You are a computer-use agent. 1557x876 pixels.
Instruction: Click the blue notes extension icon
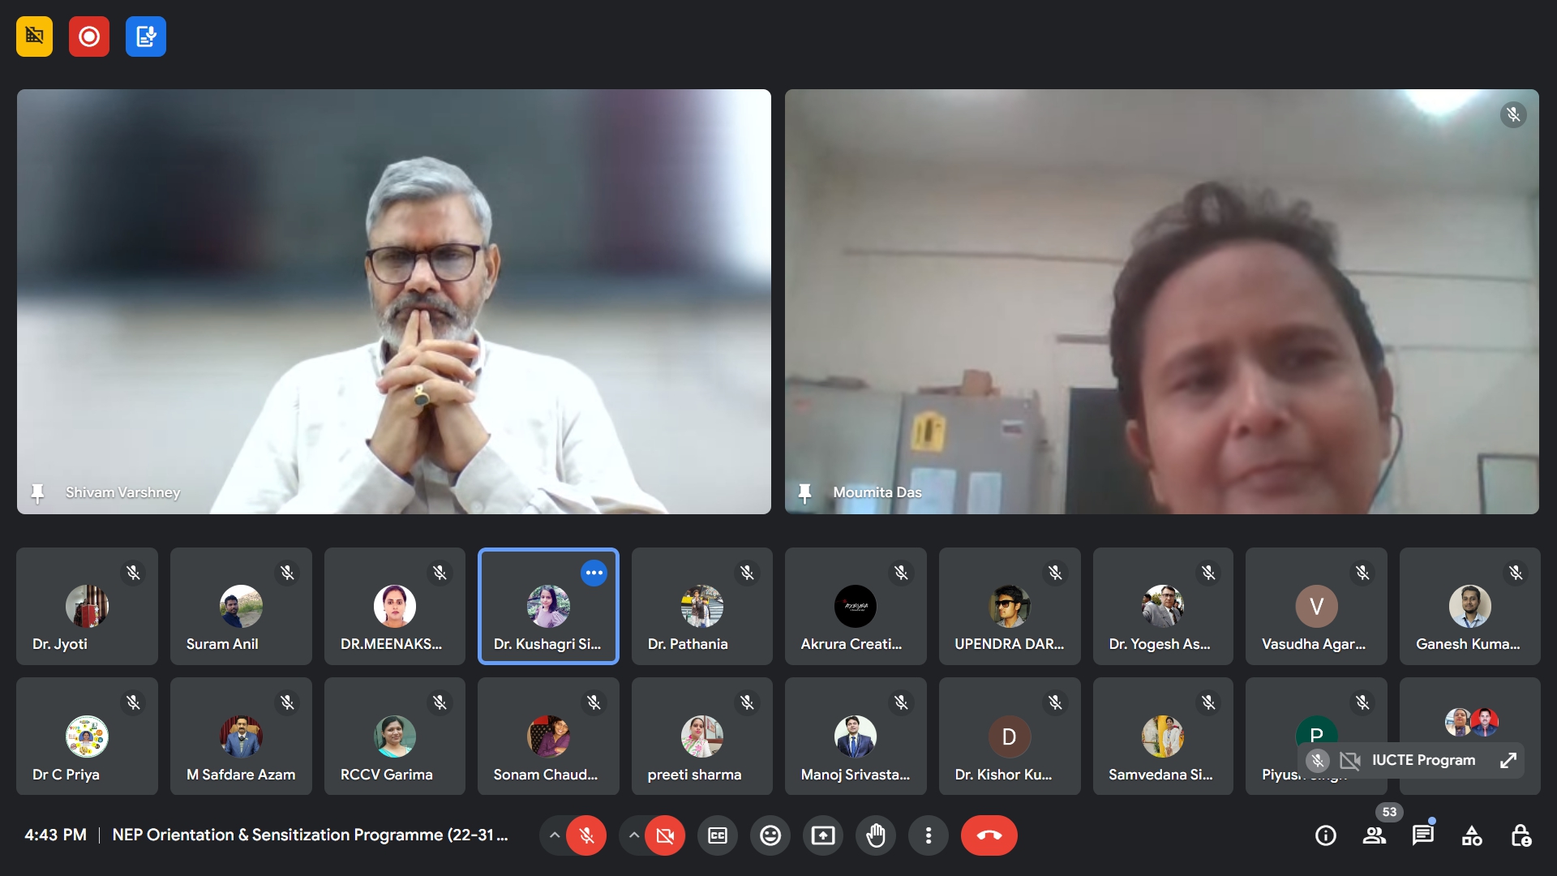[x=146, y=36]
